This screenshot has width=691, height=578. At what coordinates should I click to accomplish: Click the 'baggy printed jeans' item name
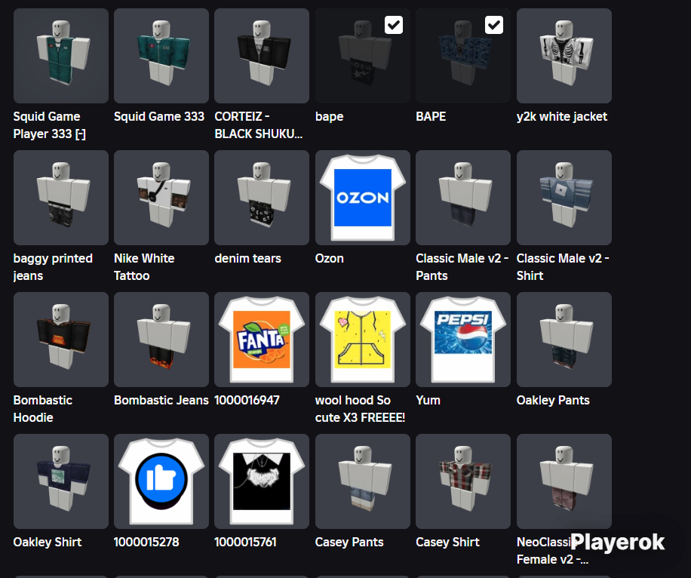(x=53, y=267)
